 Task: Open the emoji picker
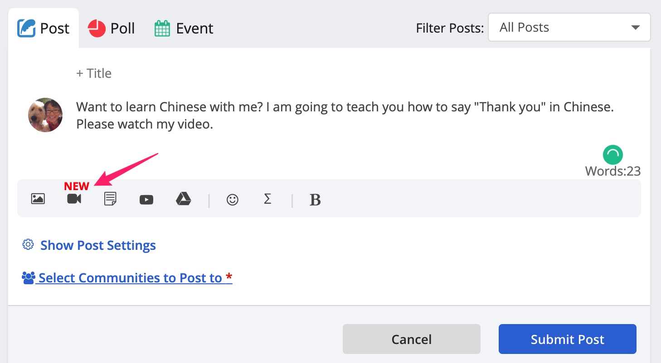233,200
